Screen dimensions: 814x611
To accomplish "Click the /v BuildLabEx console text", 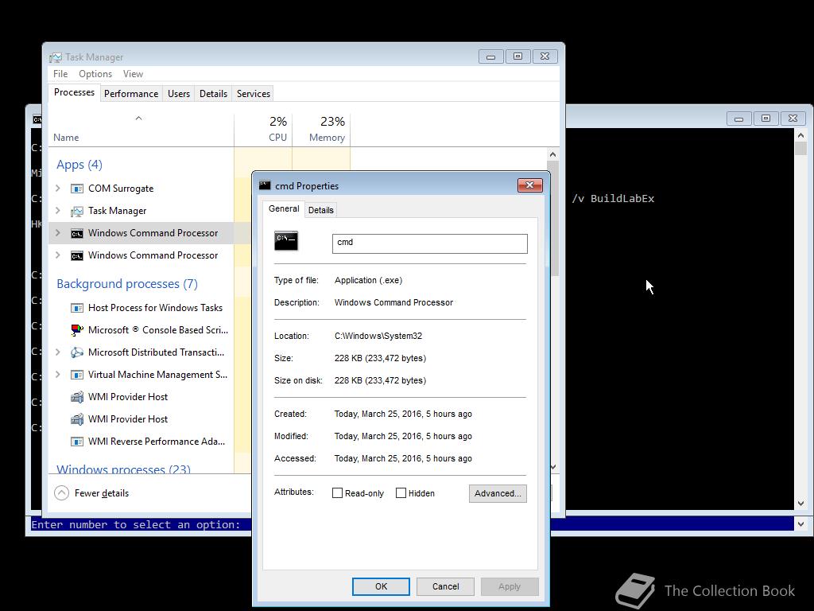I will [613, 198].
